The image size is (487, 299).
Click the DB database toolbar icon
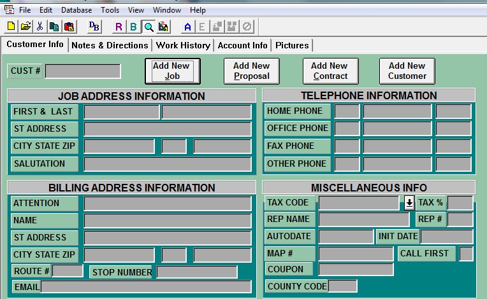[94, 26]
